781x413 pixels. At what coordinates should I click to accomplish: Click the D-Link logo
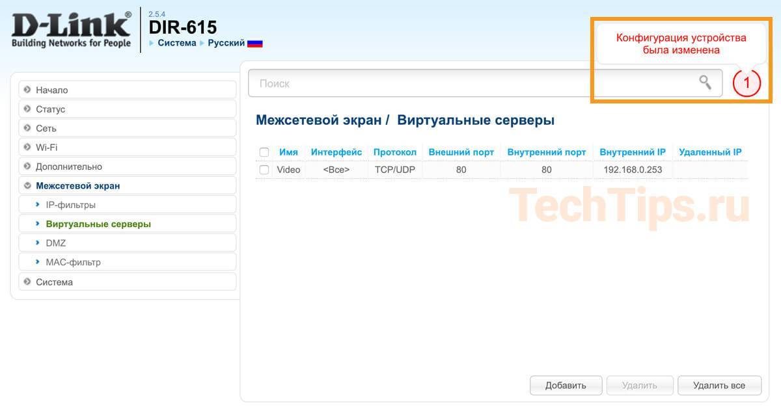[72, 30]
